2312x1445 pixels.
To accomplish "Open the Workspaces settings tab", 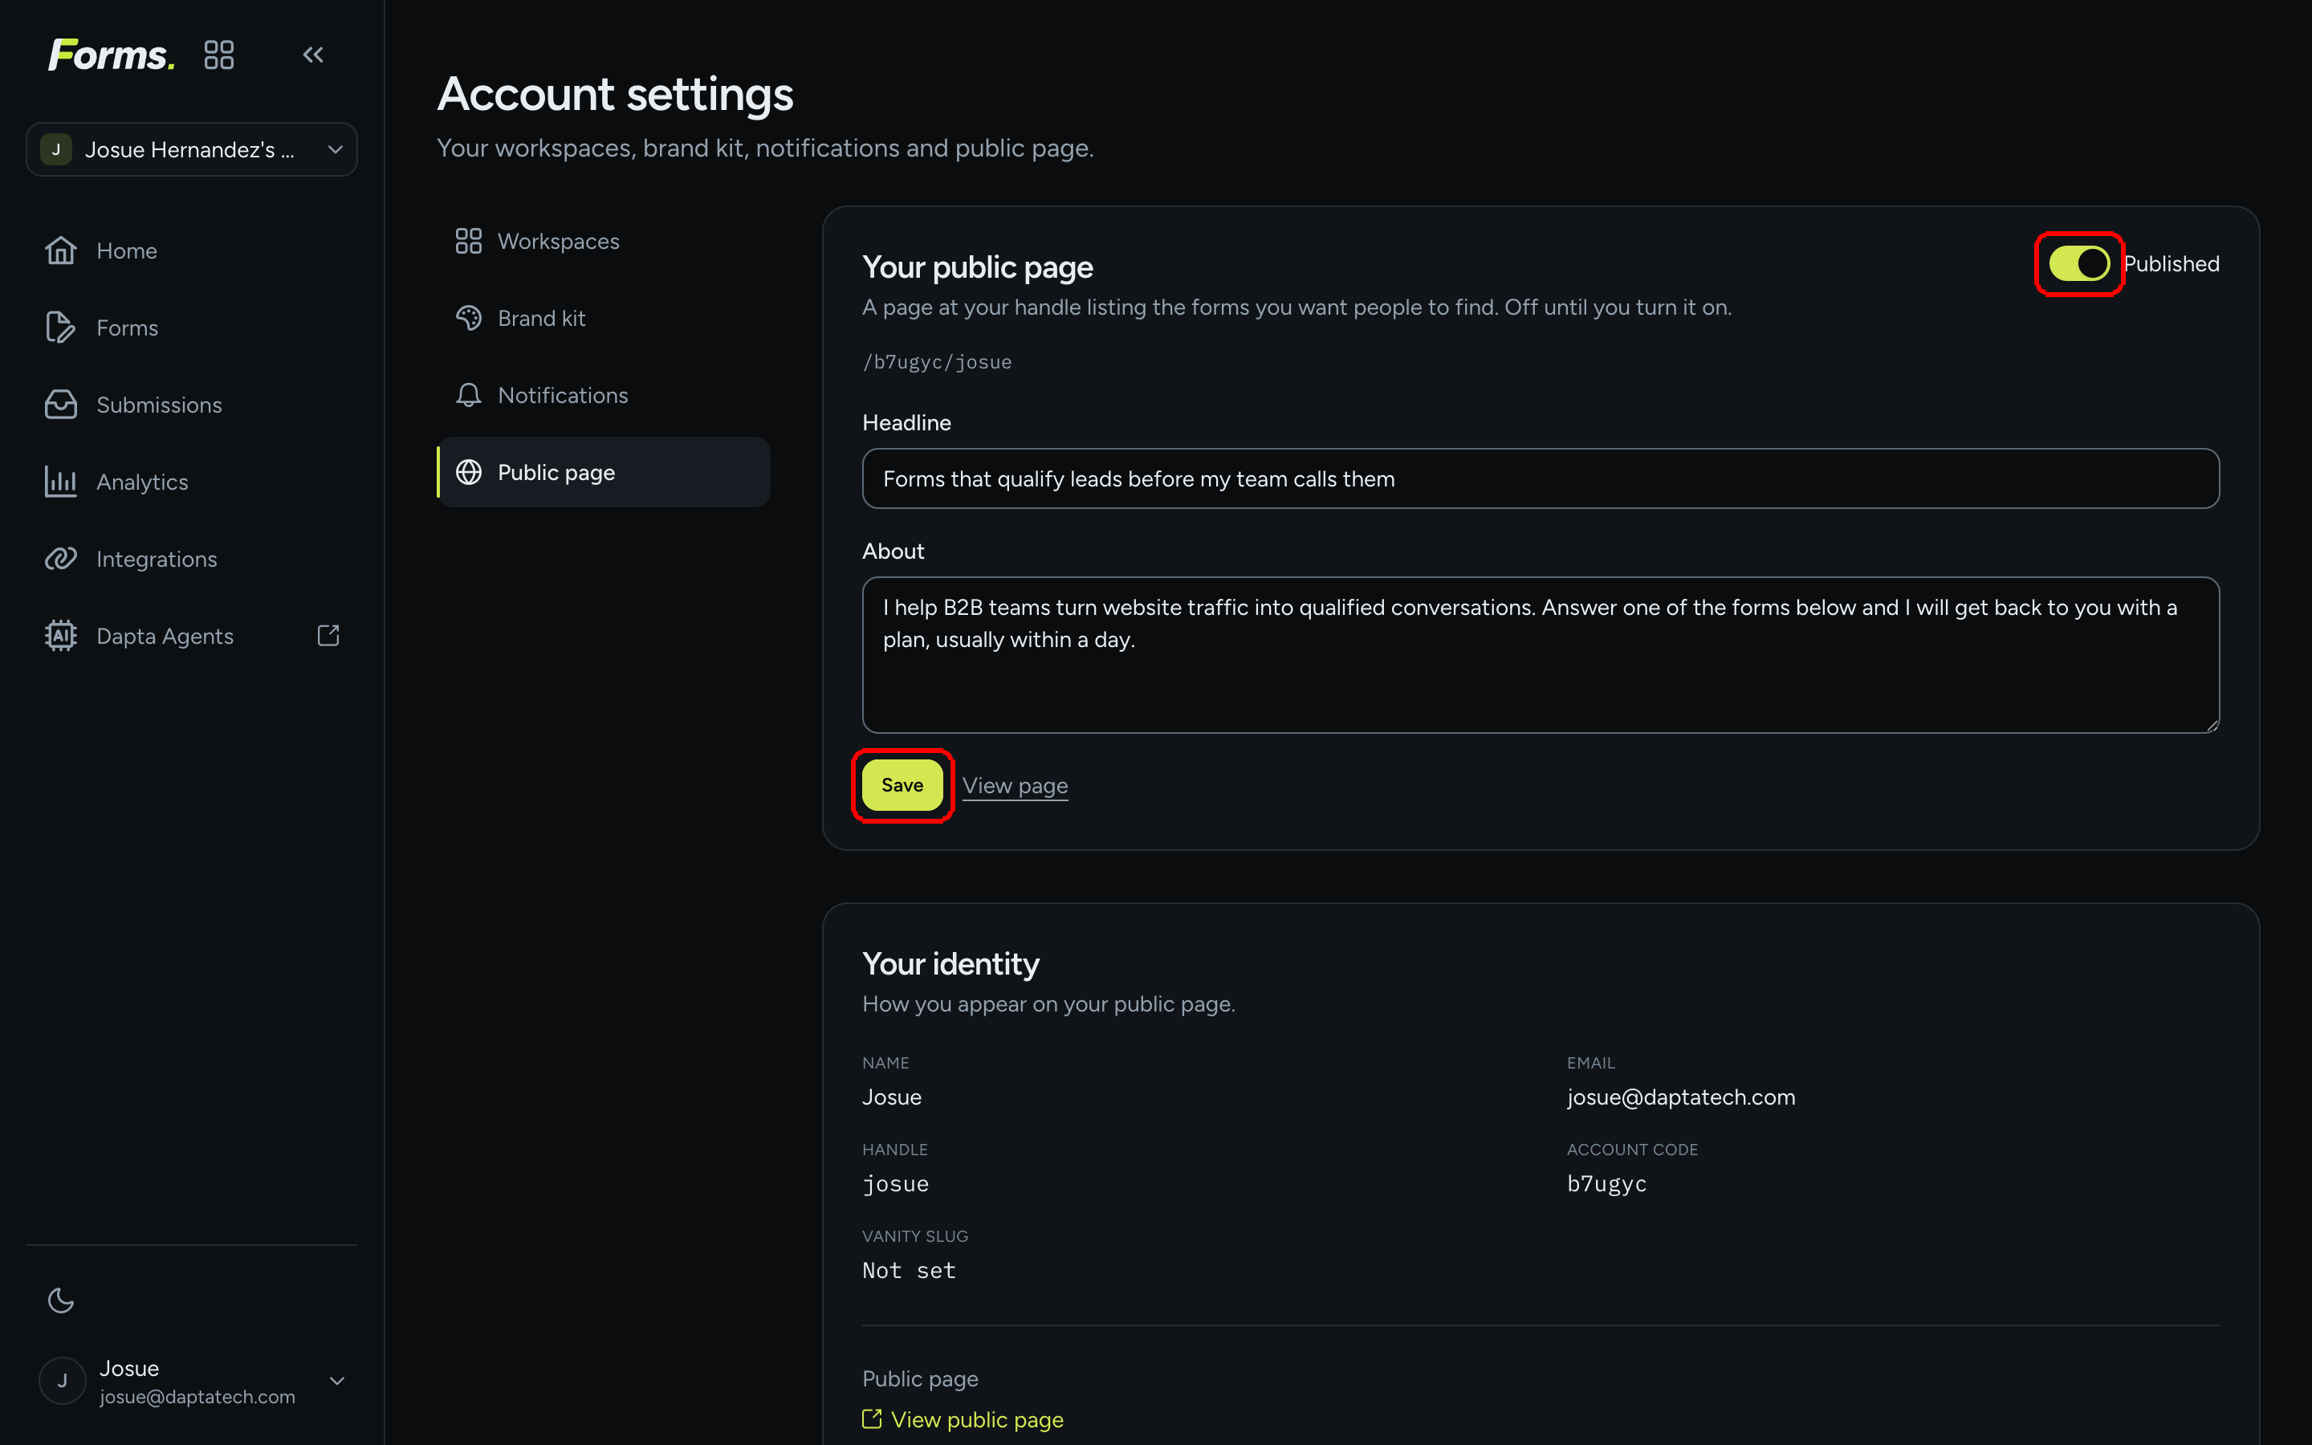I will pos(604,241).
